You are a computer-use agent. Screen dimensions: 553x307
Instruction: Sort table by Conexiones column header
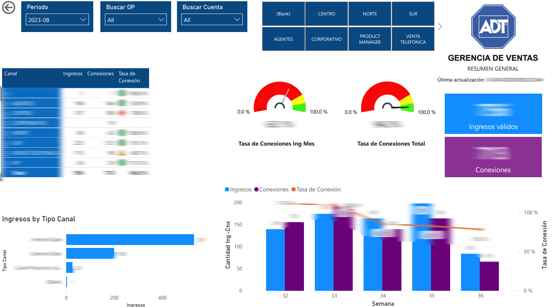[100, 74]
